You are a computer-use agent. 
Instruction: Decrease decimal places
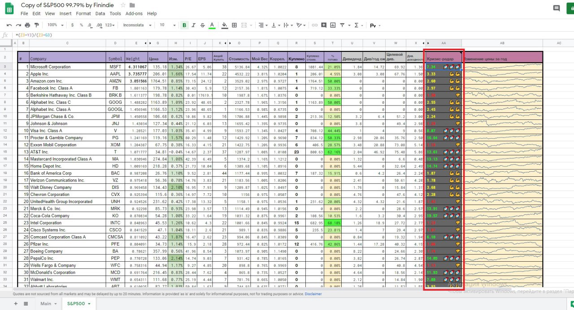click(x=90, y=25)
